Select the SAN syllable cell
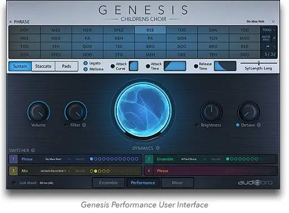The image size is (289, 213). click(x=213, y=30)
